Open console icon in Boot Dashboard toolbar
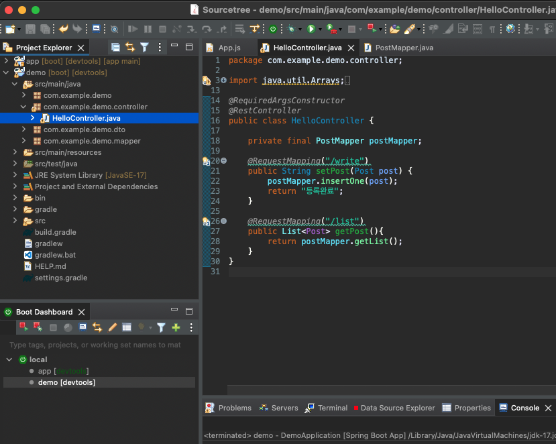The width and height of the screenshot is (556, 444). [x=82, y=327]
